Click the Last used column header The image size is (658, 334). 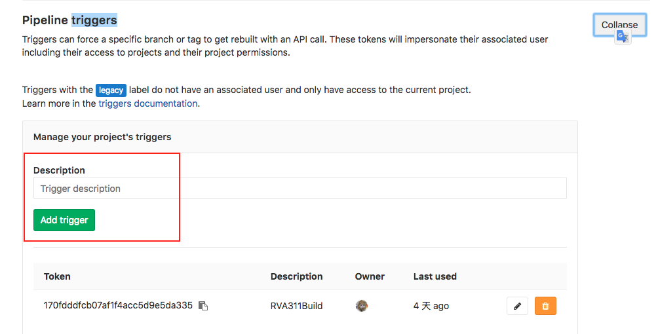coord(435,276)
